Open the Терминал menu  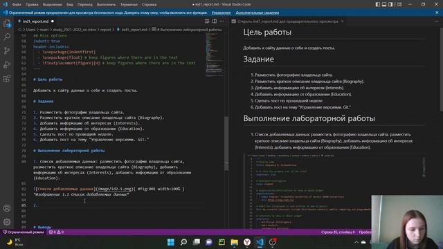pos(129,5)
